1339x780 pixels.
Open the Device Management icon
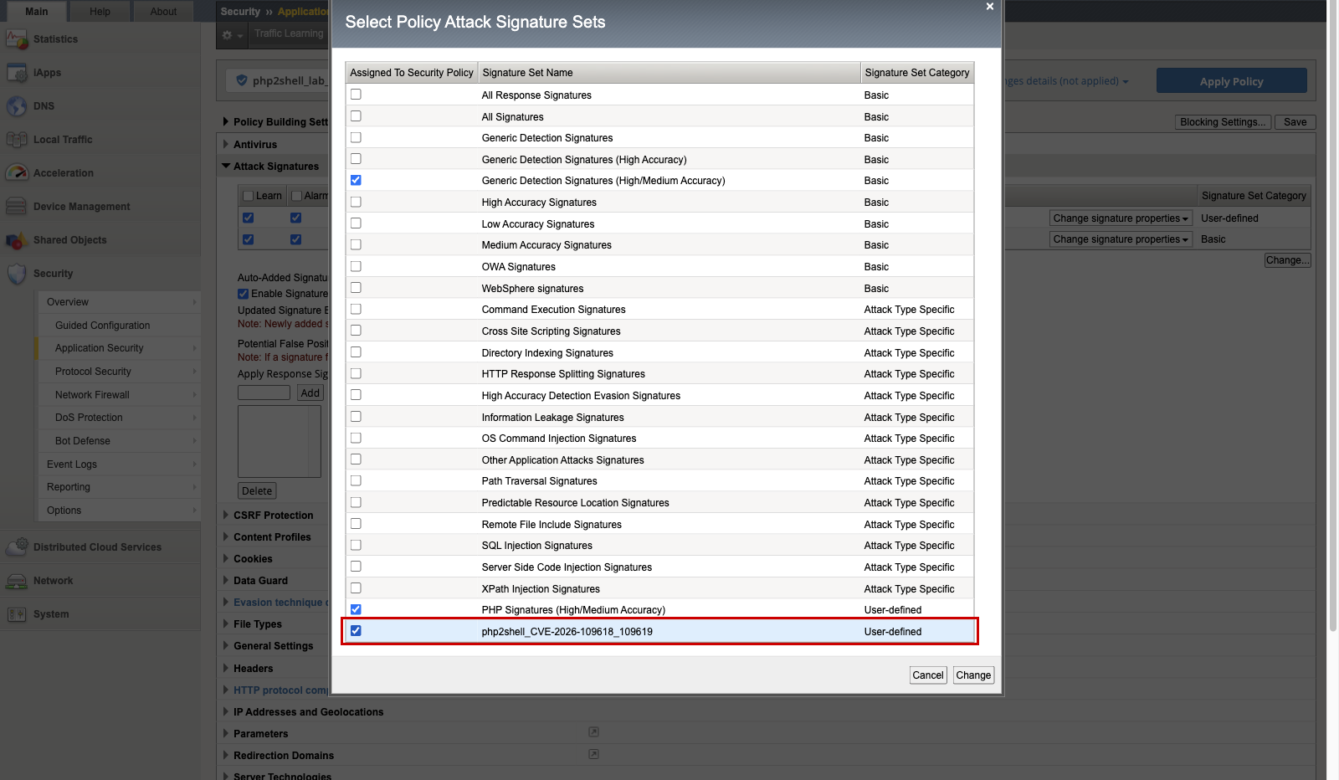17,207
